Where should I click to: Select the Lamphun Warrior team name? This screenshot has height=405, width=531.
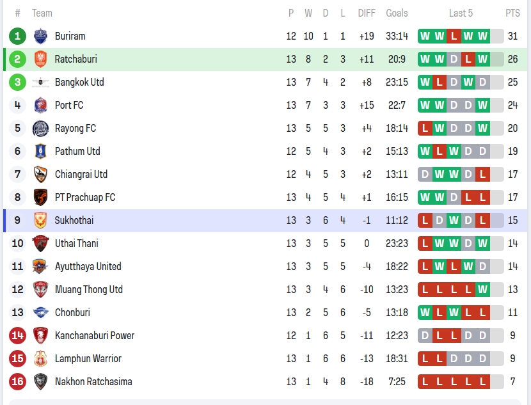[x=88, y=358]
